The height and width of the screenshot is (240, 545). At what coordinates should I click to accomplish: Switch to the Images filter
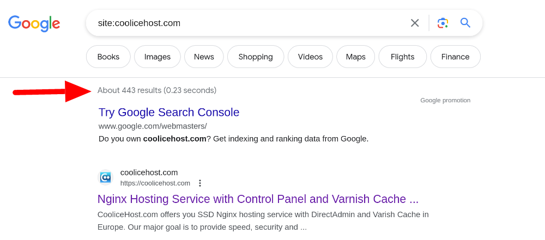click(158, 57)
